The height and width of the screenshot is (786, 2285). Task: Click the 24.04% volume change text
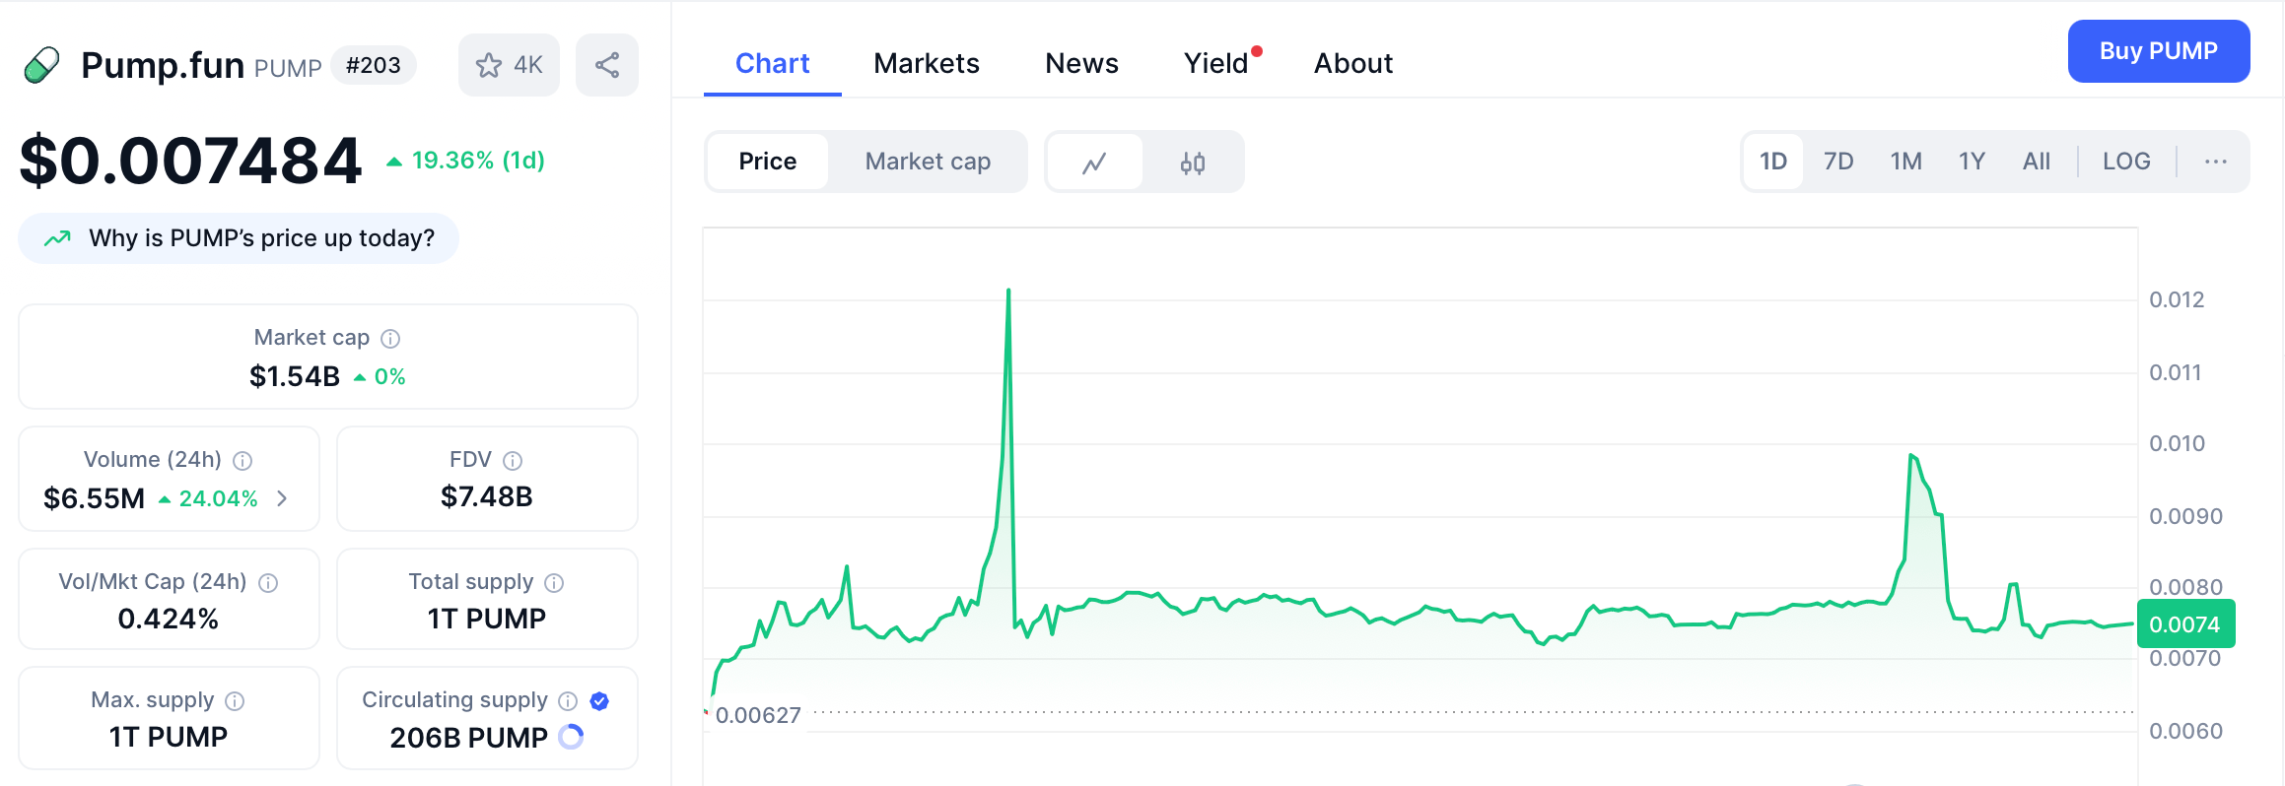coord(218,498)
